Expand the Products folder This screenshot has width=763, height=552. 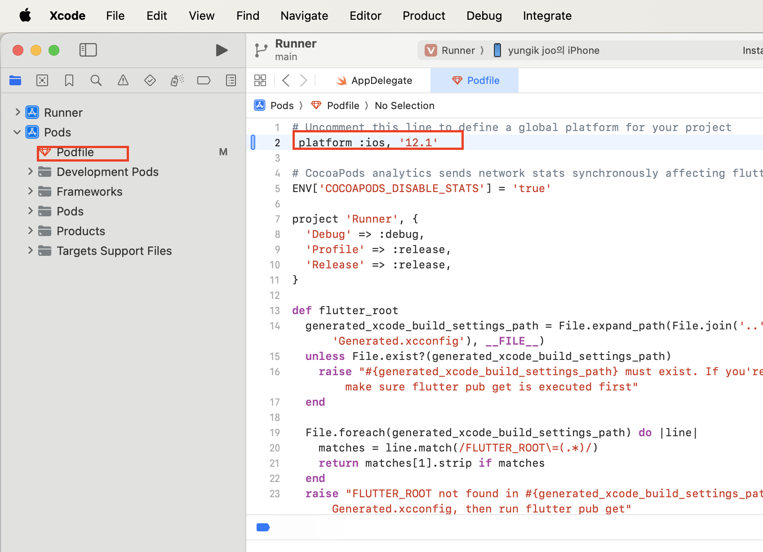point(30,231)
